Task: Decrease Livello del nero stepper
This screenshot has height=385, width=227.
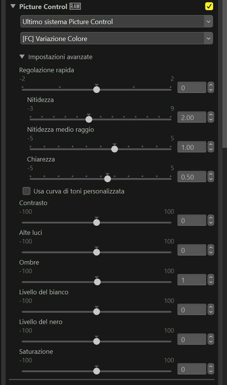Action: [211, 342]
